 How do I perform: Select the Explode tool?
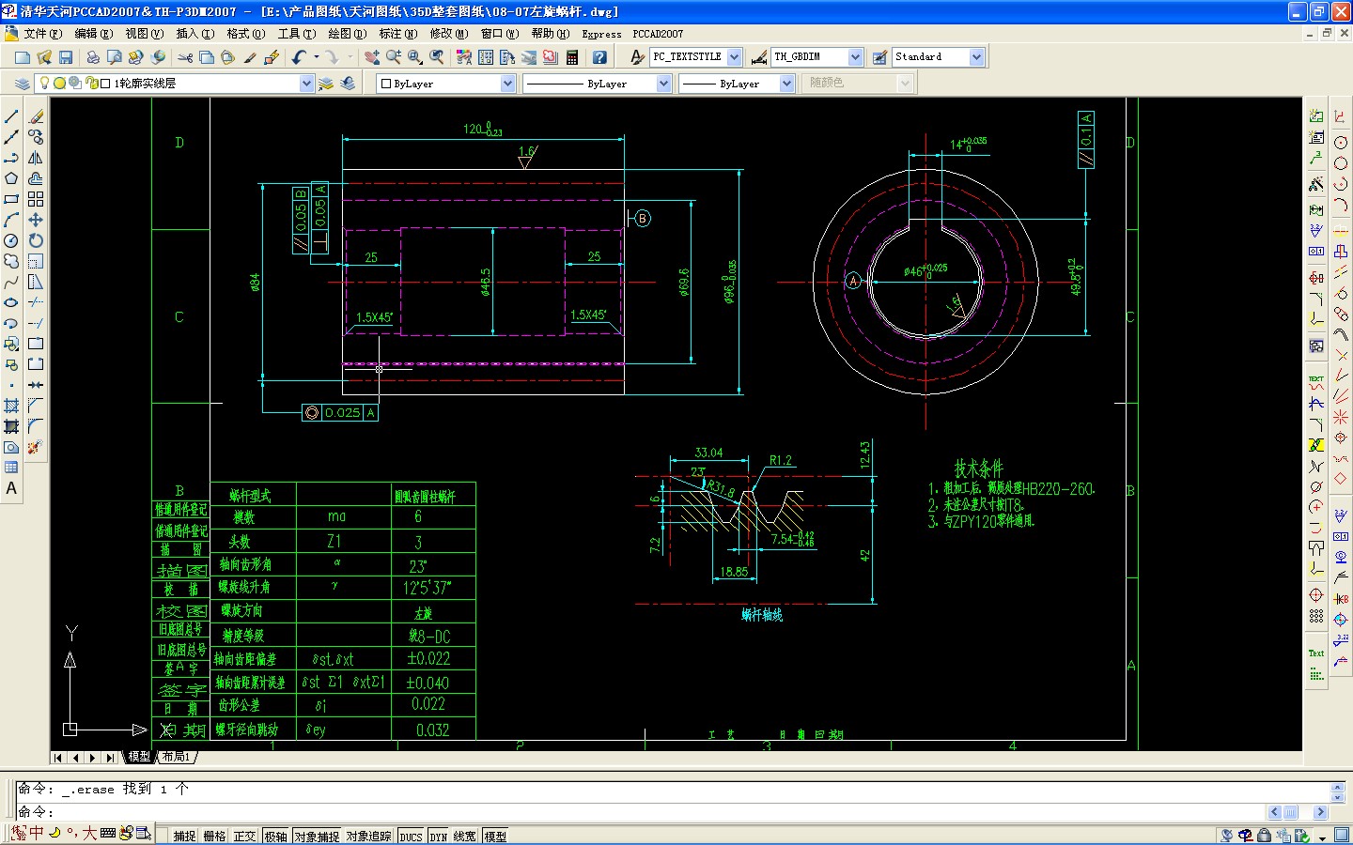click(36, 447)
